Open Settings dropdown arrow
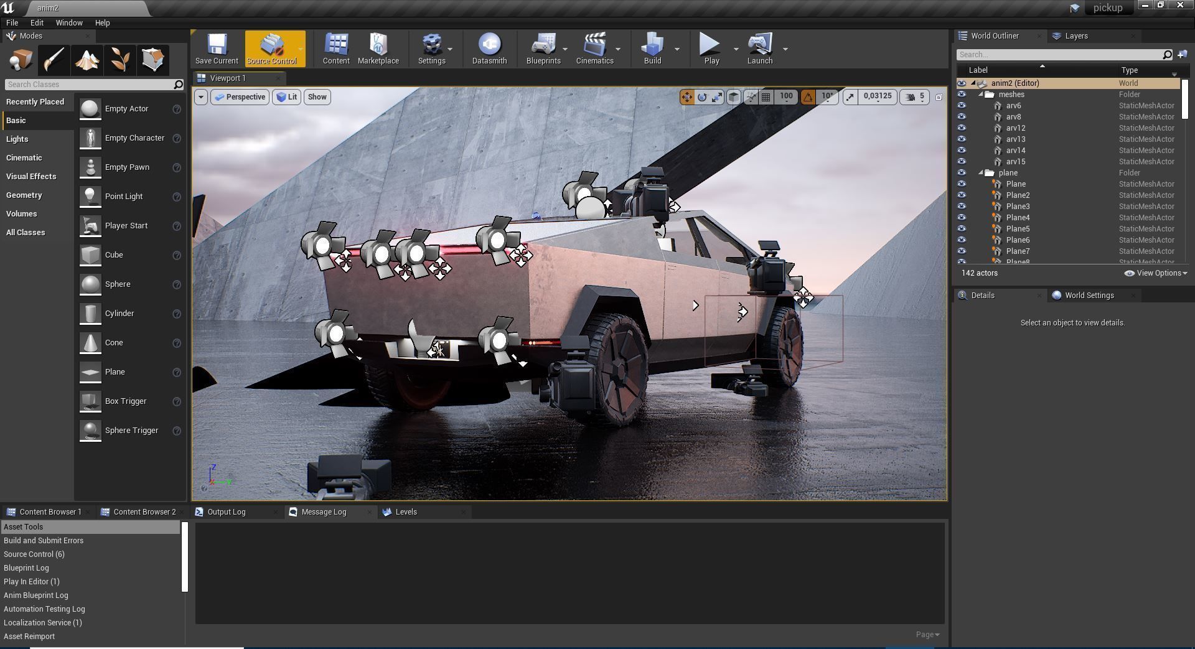Screen dimensions: 1195x649 click(450, 49)
